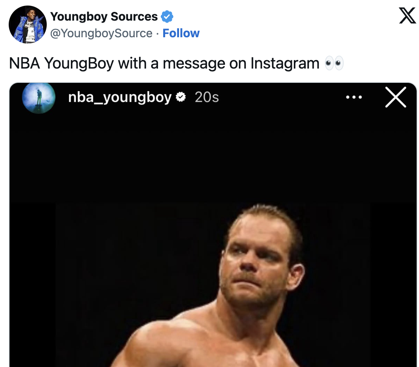The width and height of the screenshot is (419, 367).
Task: Click the 20s story timestamp
Action: click(207, 97)
